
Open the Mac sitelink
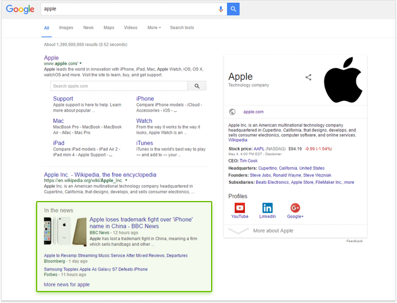pos(58,121)
